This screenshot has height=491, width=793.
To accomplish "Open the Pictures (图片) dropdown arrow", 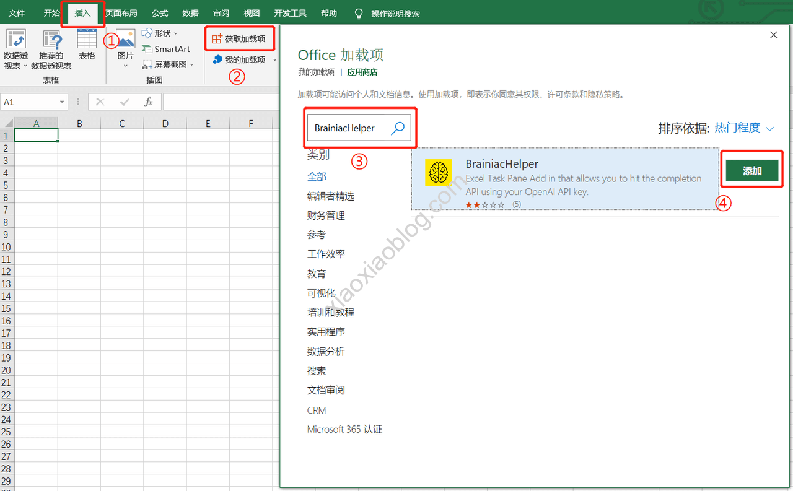I will pos(125,66).
